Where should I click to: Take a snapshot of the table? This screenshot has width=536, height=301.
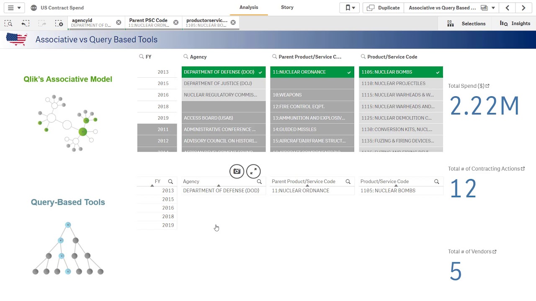(237, 171)
